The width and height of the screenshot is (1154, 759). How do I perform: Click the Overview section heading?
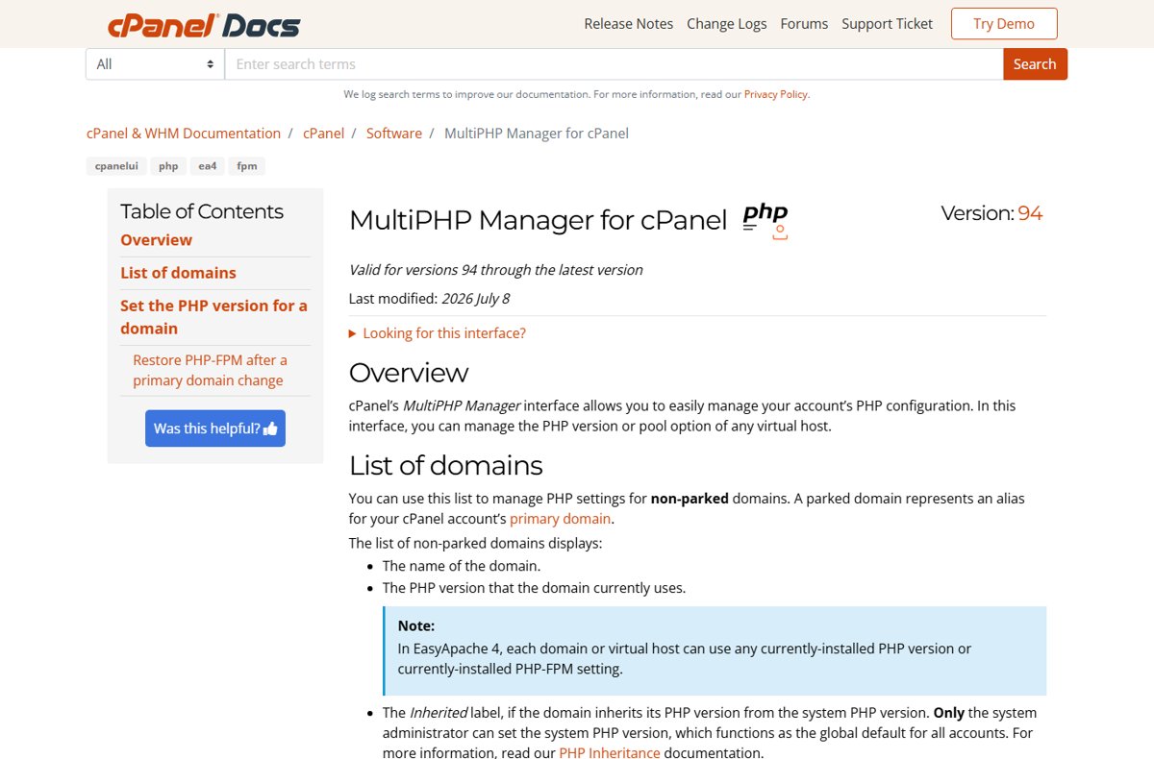click(x=409, y=373)
